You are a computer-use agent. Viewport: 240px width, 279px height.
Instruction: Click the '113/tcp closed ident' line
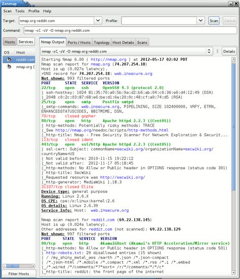coord(67,140)
